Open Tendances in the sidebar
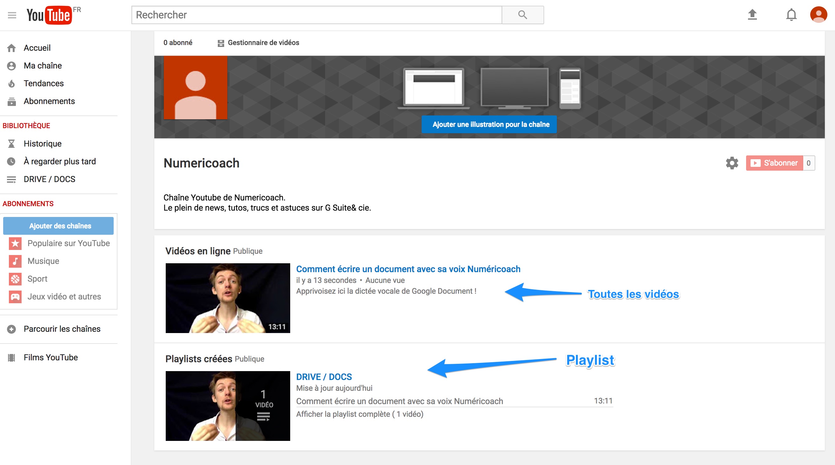Viewport: 835px width, 465px height. [44, 83]
